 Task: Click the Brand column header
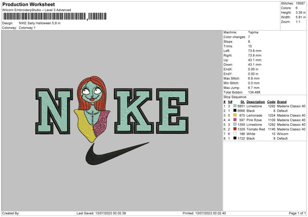tap(282, 102)
